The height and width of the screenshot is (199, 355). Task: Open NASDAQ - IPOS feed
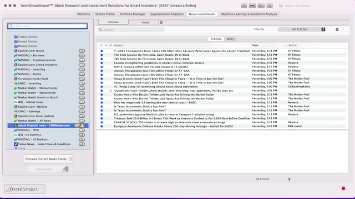tap(28, 130)
